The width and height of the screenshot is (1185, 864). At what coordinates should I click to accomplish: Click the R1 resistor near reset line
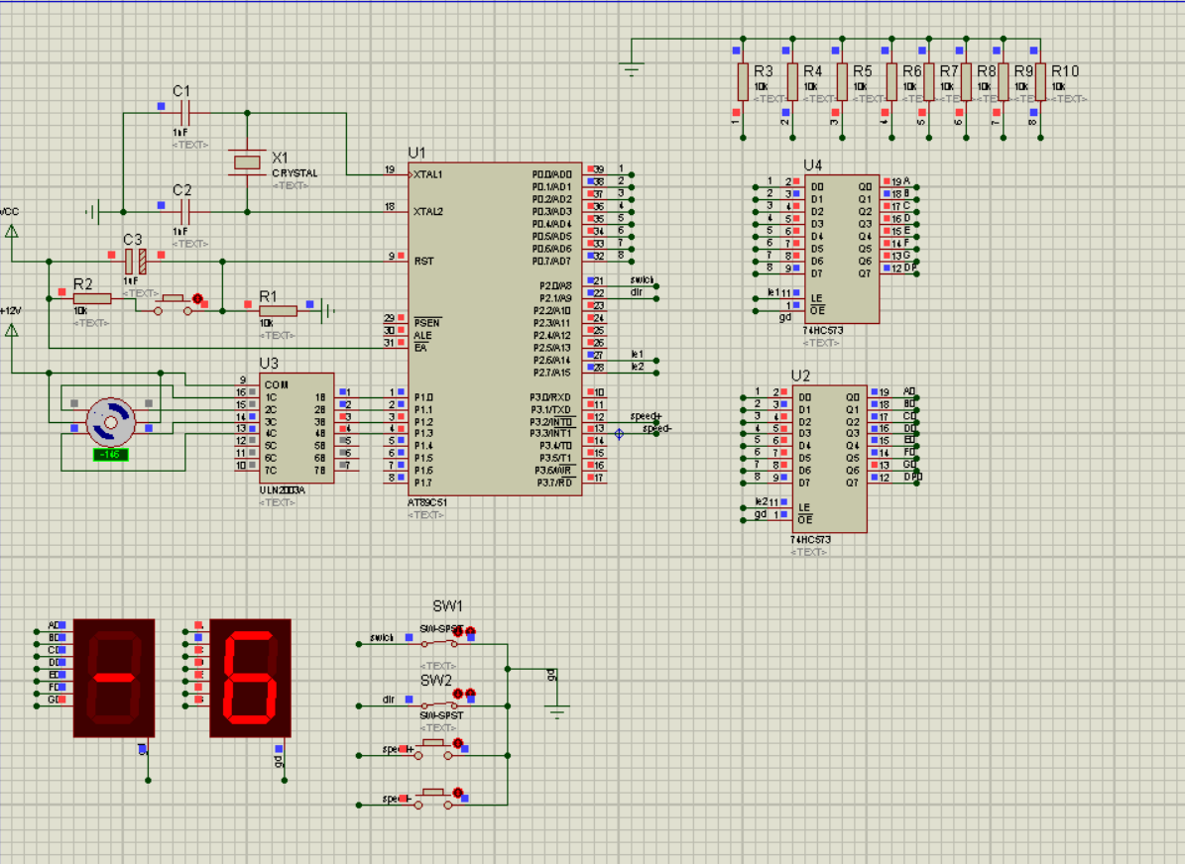[278, 310]
